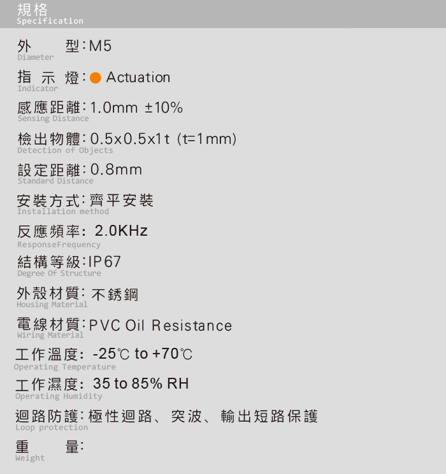The width and height of the screenshot is (446, 474).
Task: Select the 檢出物體 Detection of Objects label
Action: coord(65,143)
